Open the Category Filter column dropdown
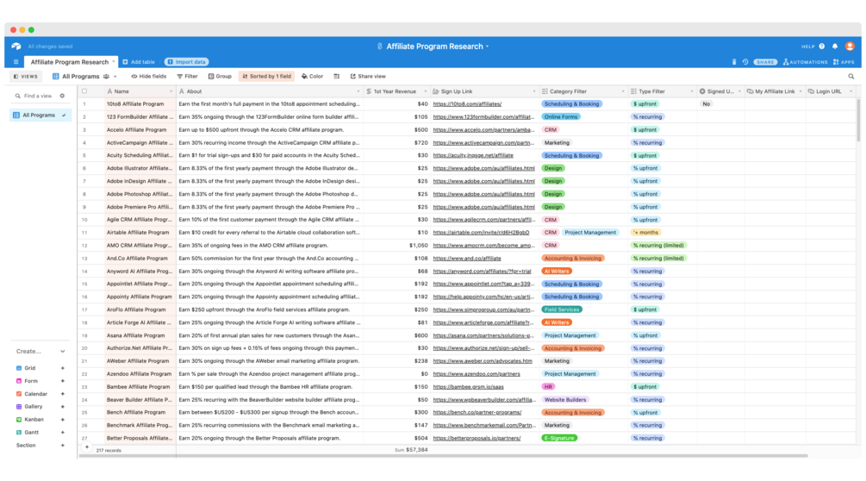Viewport: 866px width, 481px height. pos(623,91)
